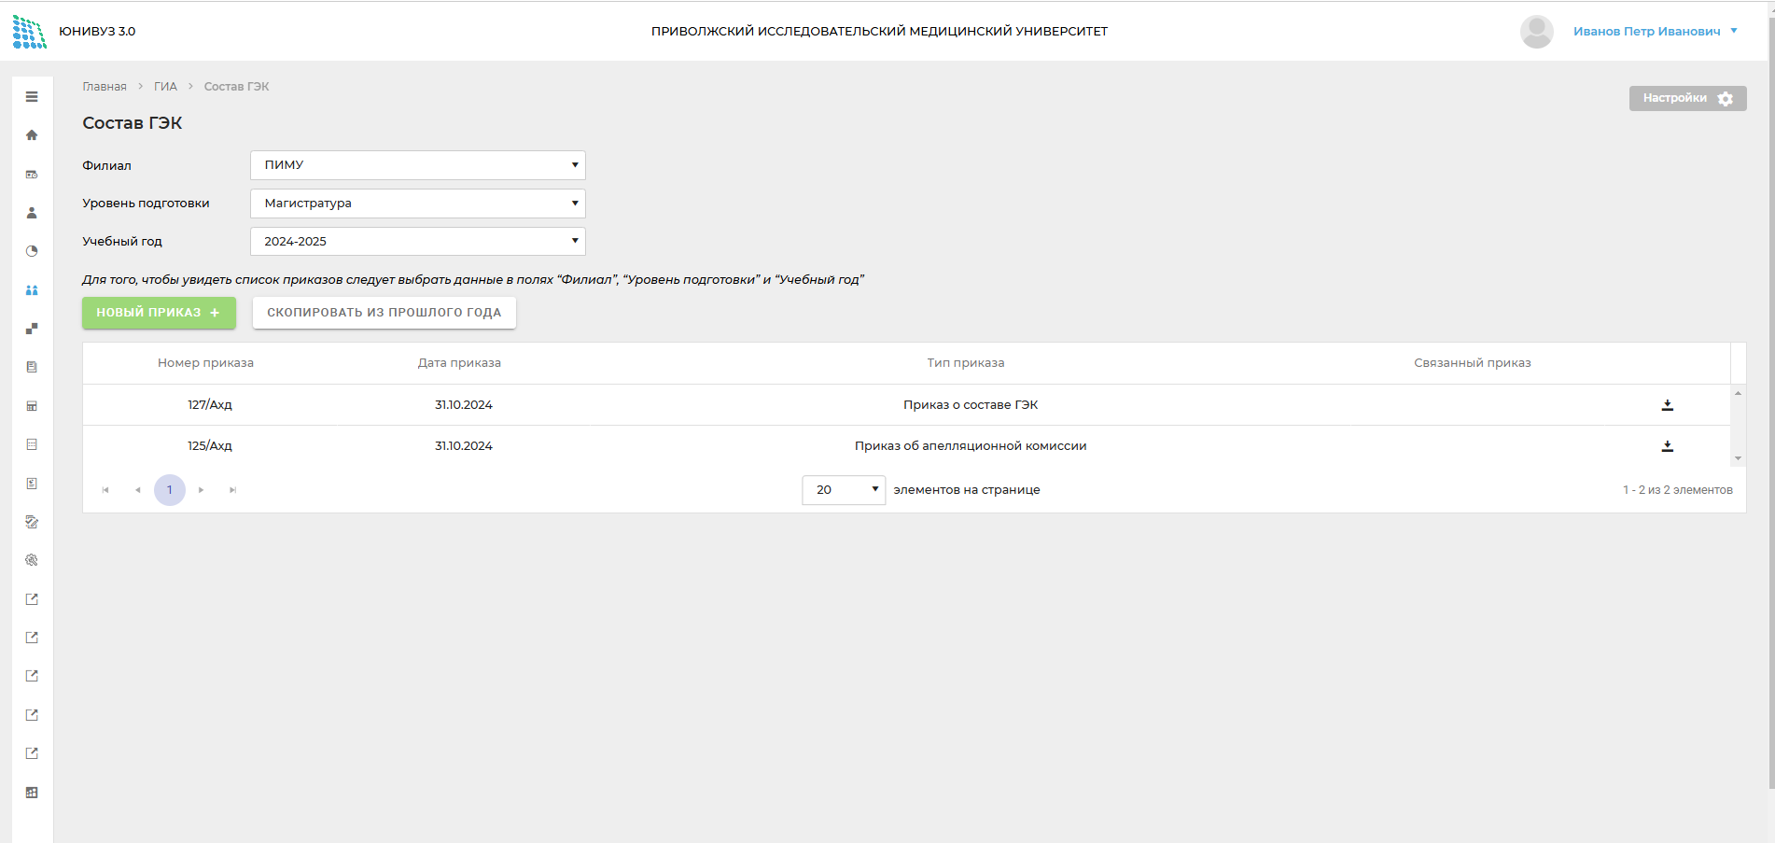Open the grid chart icon at sidebar bottom
The height and width of the screenshot is (843, 1775).
(32, 793)
